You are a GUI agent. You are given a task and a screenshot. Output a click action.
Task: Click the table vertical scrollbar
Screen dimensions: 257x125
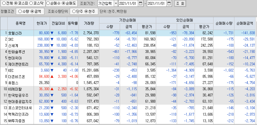(x=256, y=70)
